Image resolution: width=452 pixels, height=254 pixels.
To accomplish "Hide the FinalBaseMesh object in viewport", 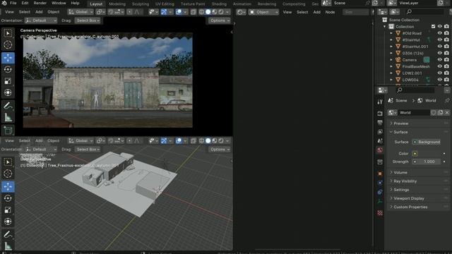I will pos(439,66).
